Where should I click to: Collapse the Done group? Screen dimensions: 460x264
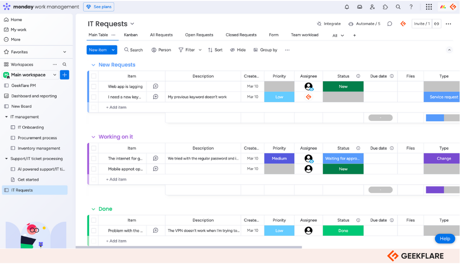[x=93, y=209]
